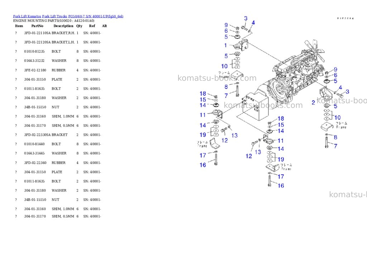This screenshot has height=259, width=367.
Task: Click SN: 40001- in the 3FD-01-22120SA row
Action: 92,42
